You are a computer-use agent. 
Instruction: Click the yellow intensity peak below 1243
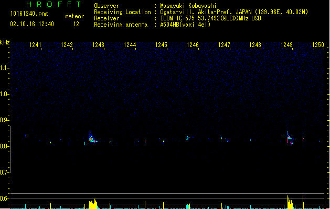point(93,204)
